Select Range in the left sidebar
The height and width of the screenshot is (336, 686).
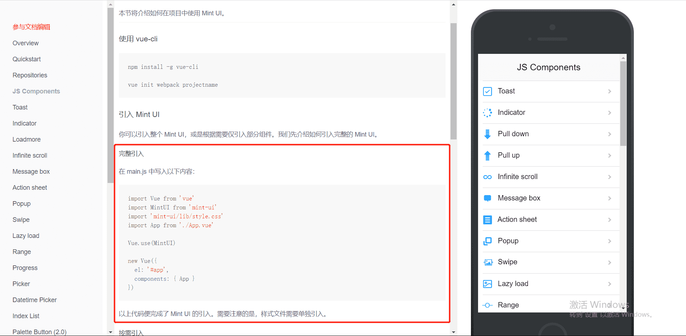point(22,252)
